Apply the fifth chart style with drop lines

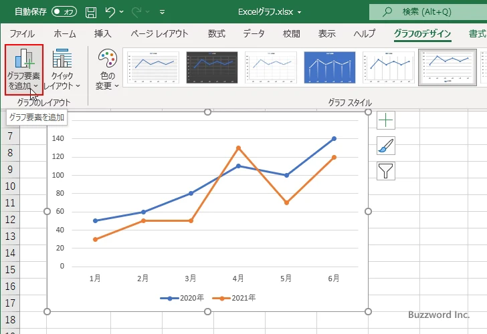(389, 67)
